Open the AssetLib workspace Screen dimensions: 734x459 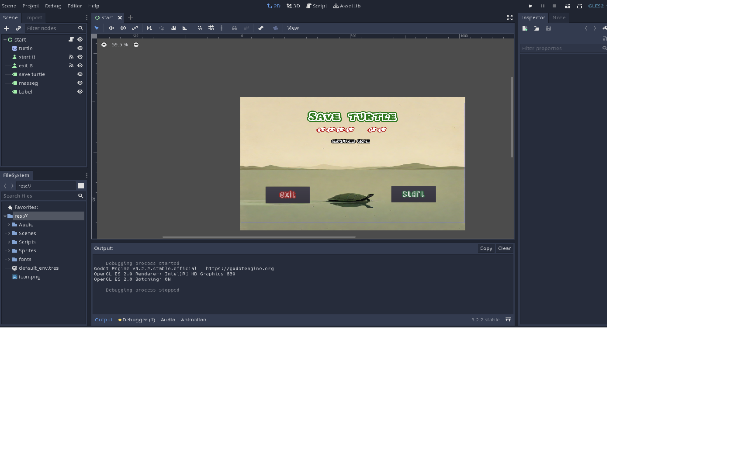tap(347, 6)
